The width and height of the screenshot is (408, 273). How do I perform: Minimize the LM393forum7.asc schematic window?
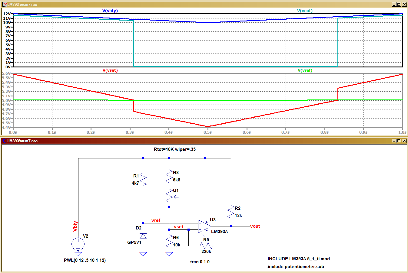pyautogui.click(x=394, y=141)
